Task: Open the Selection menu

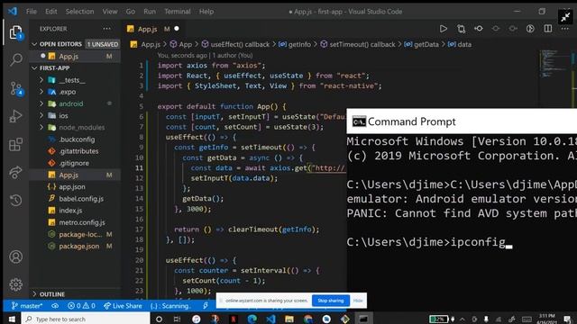Action: click(79, 12)
